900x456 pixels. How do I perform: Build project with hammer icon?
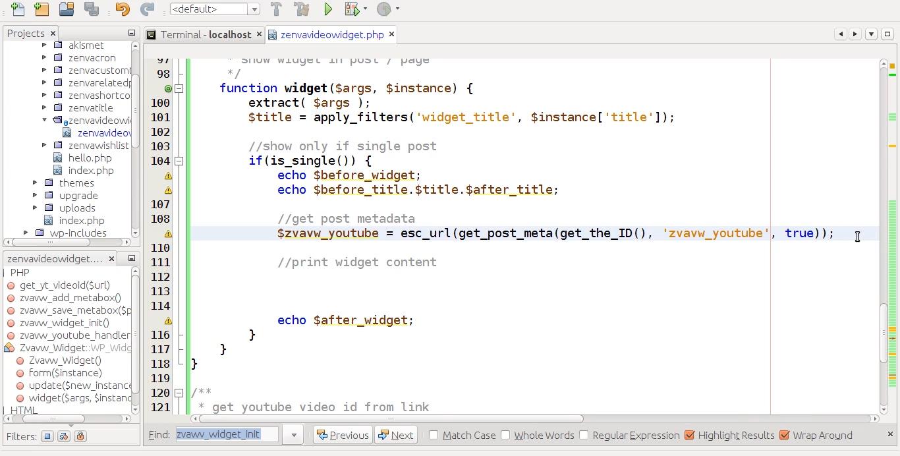point(277,9)
